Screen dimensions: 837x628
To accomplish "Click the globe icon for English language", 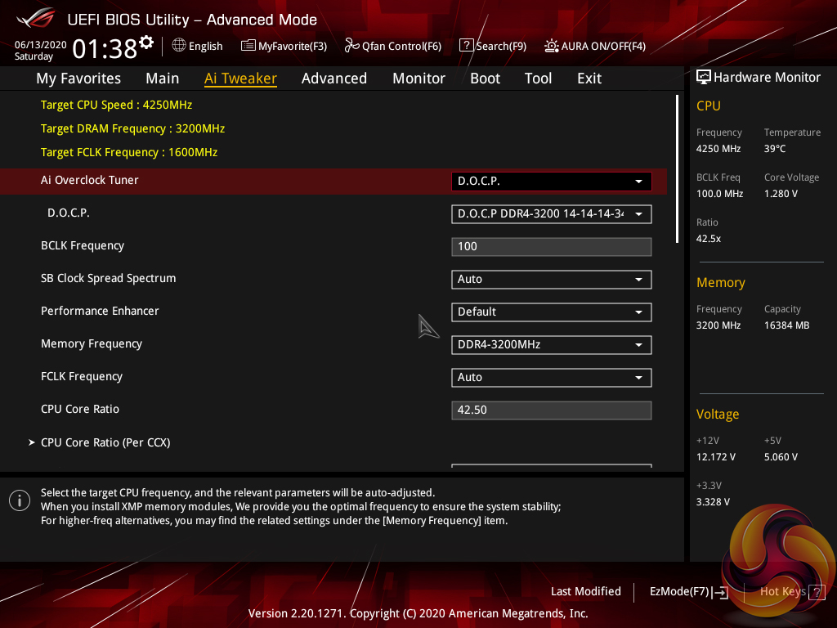I will (x=179, y=46).
